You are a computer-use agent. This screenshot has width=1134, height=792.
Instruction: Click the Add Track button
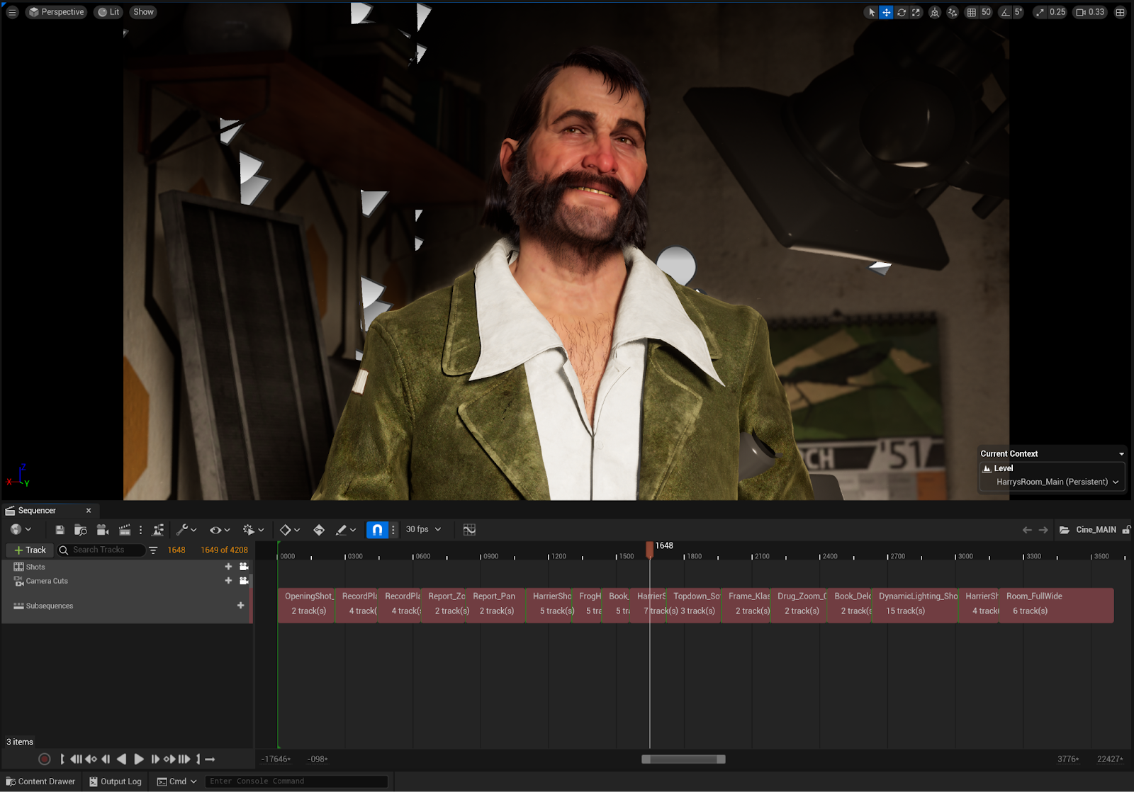[30, 550]
